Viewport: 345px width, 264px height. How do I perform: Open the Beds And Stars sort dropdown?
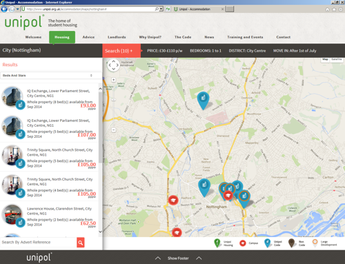click(x=51, y=75)
